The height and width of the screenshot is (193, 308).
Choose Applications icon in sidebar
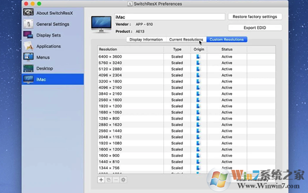[28, 46]
